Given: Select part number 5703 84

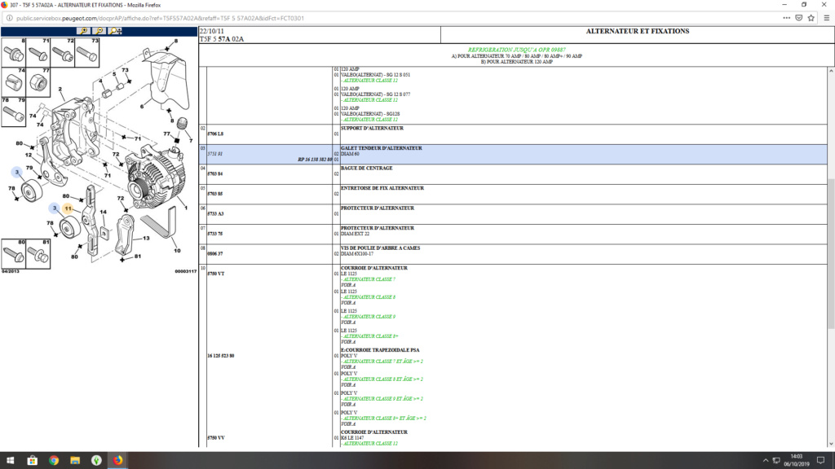Looking at the screenshot, I should pyautogui.click(x=214, y=174).
